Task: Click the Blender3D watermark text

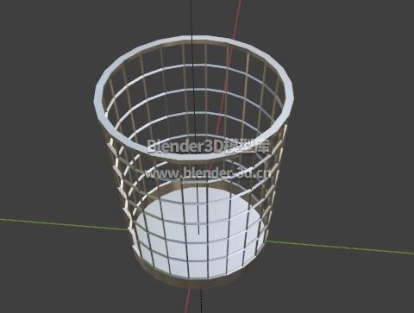Action: tap(208, 146)
